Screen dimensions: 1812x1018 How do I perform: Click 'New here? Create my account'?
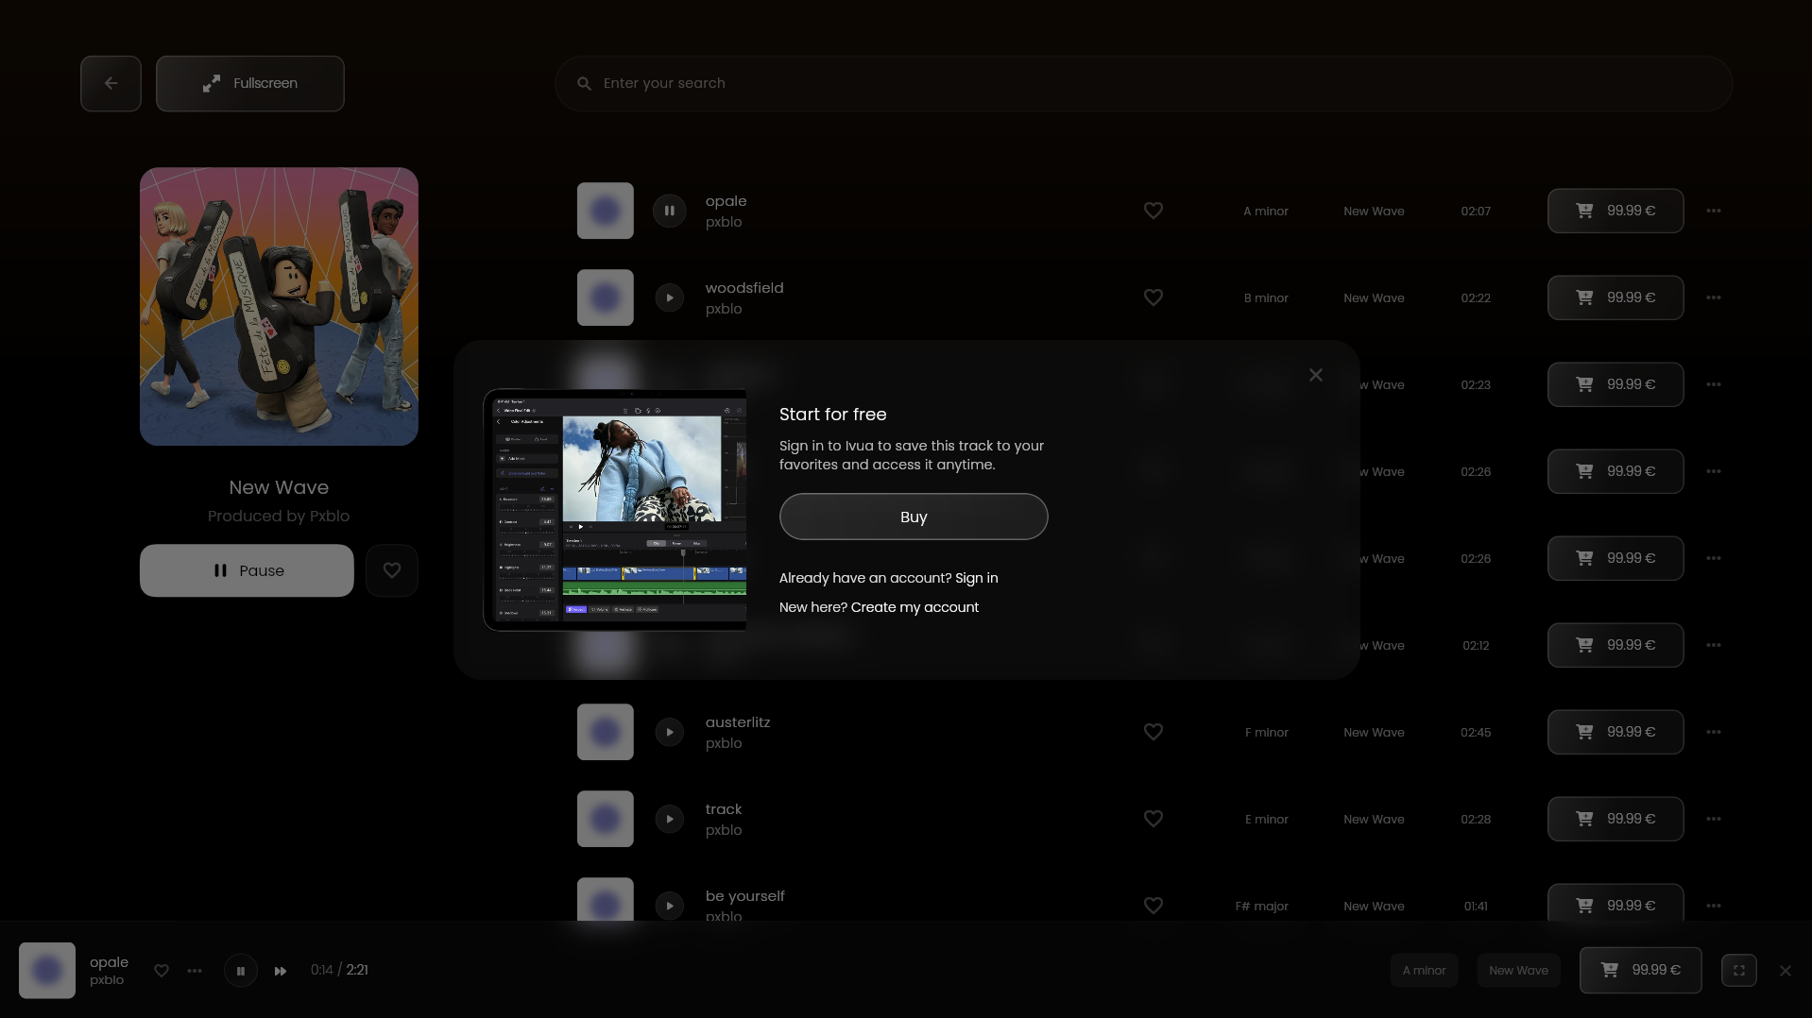coord(879,607)
